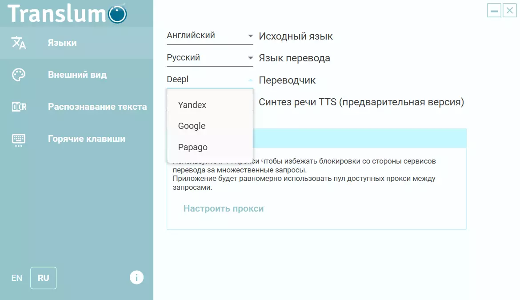Select Yandex from translator list

tap(210, 105)
